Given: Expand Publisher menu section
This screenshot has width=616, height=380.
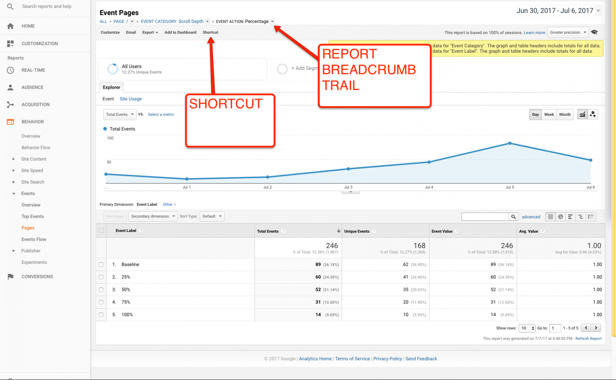Looking at the screenshot, I should coord(14,251).
